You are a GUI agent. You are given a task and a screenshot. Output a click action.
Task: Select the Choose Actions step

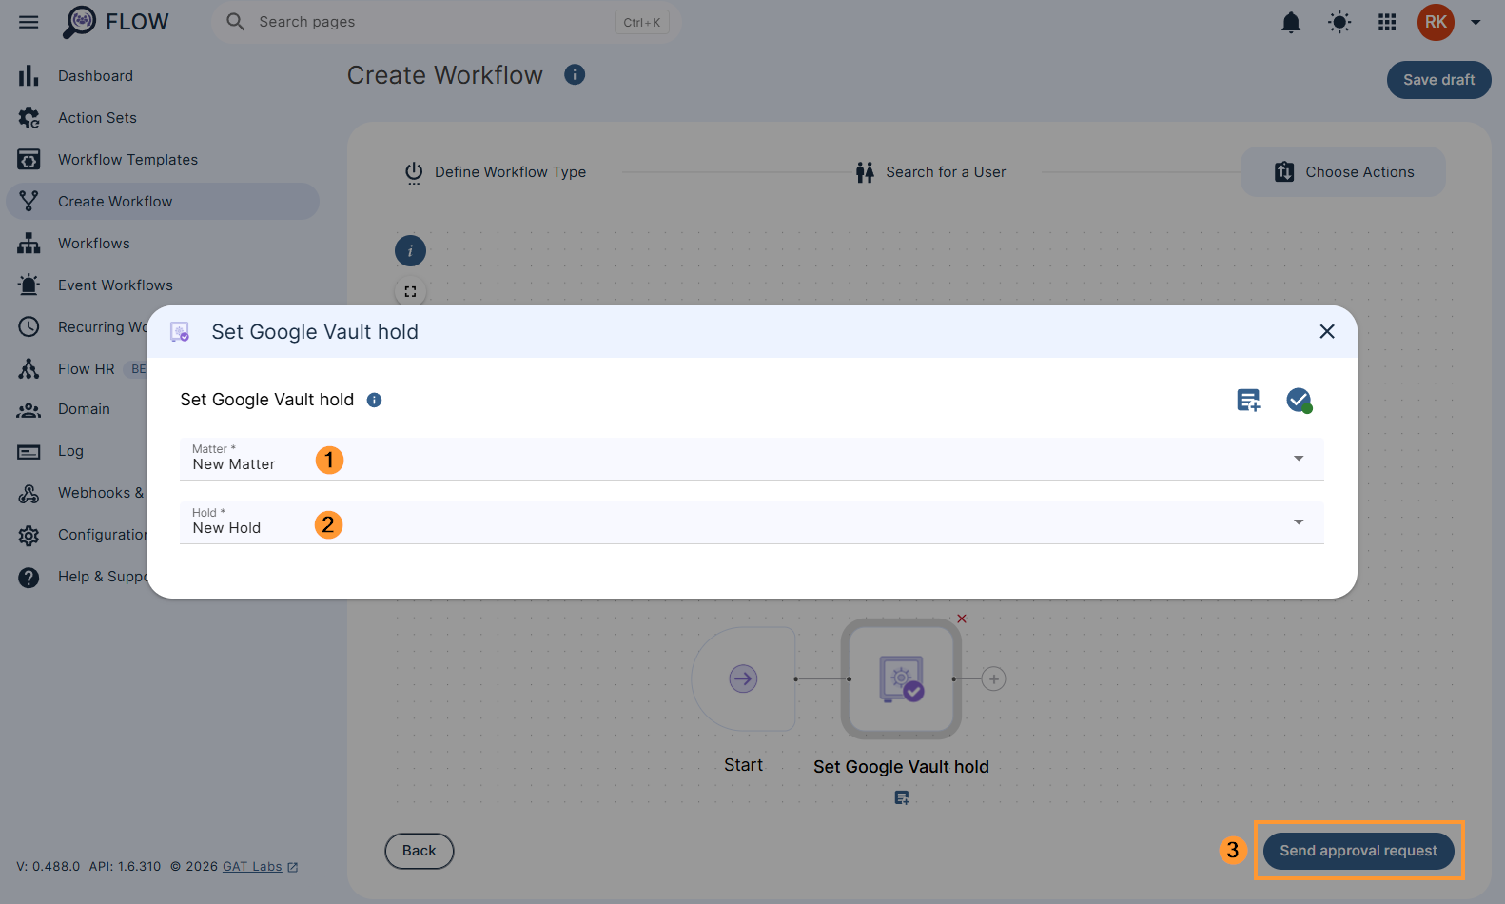click(1343, 172)
